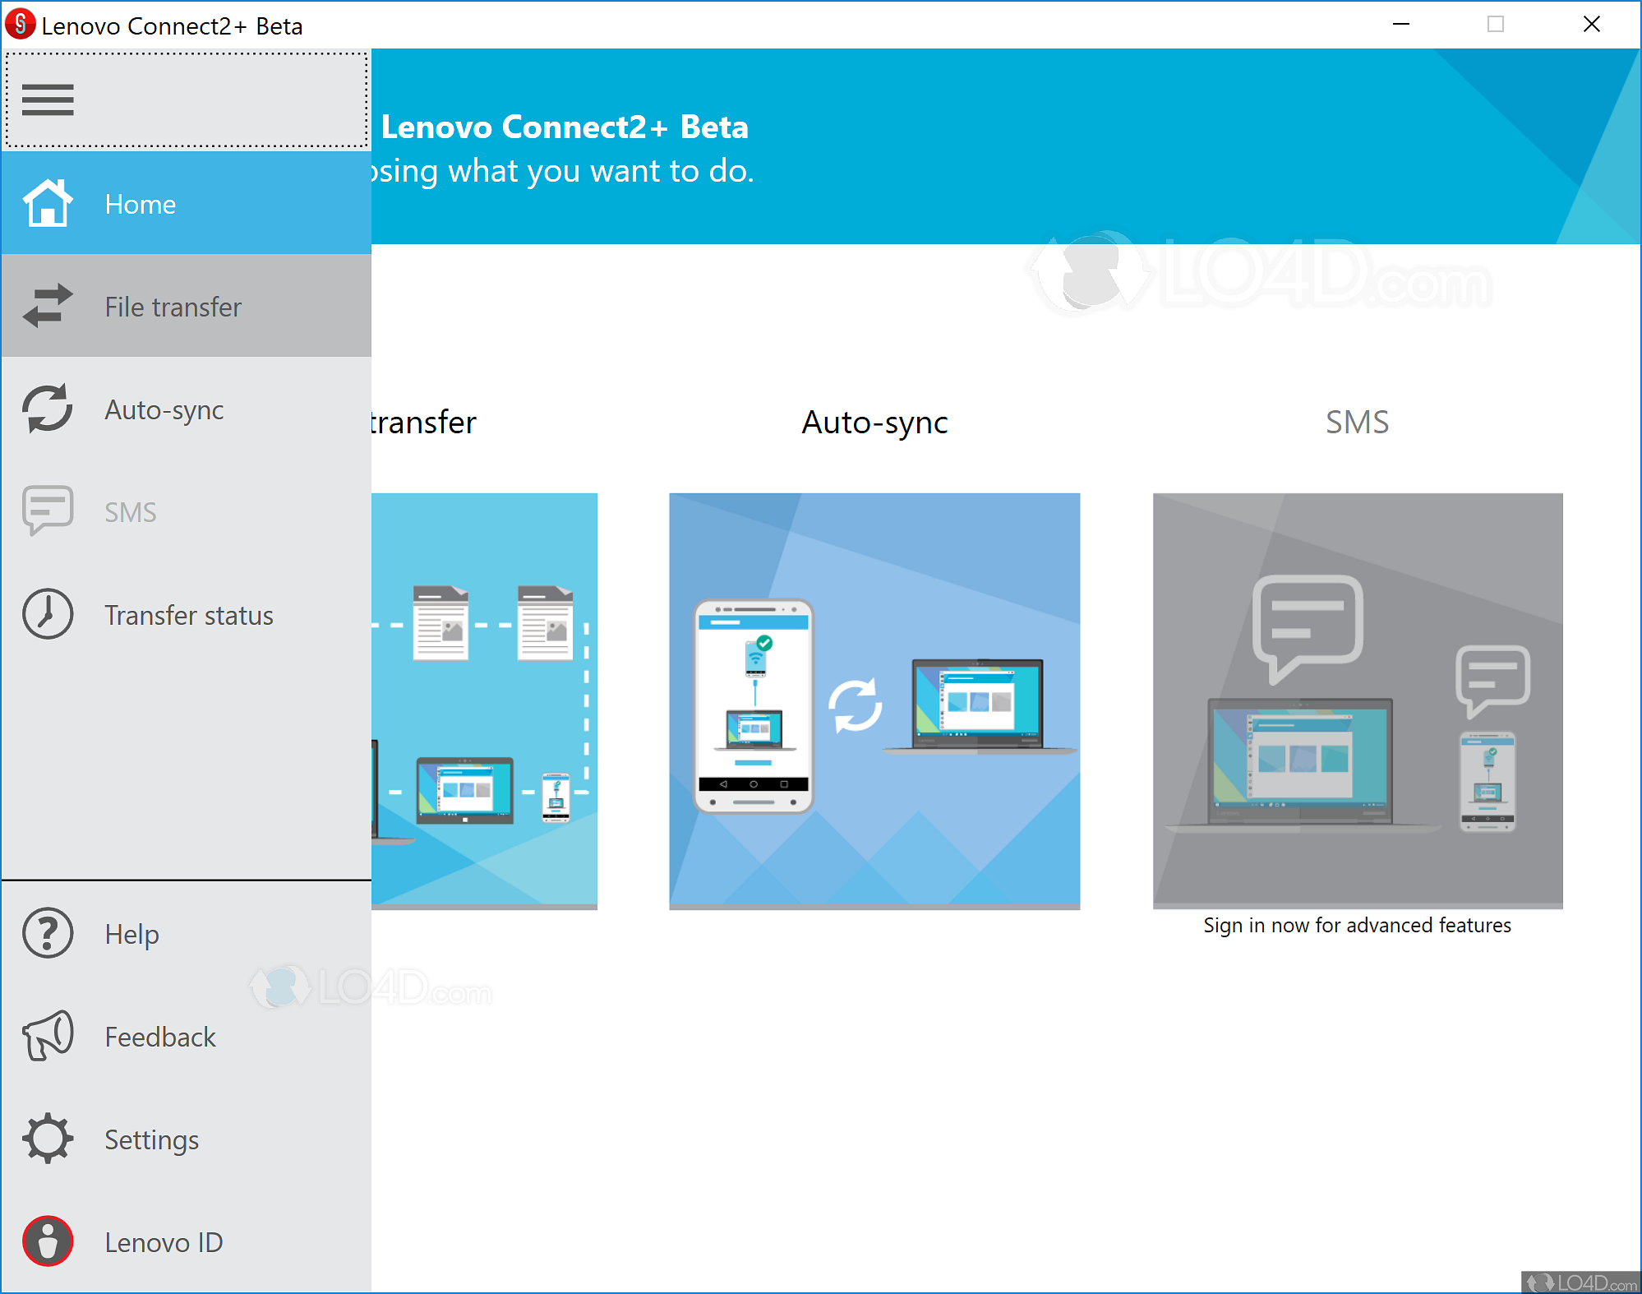Click the Feedback megaphone icon
1642x1294 pixels.
(48, 1036)
